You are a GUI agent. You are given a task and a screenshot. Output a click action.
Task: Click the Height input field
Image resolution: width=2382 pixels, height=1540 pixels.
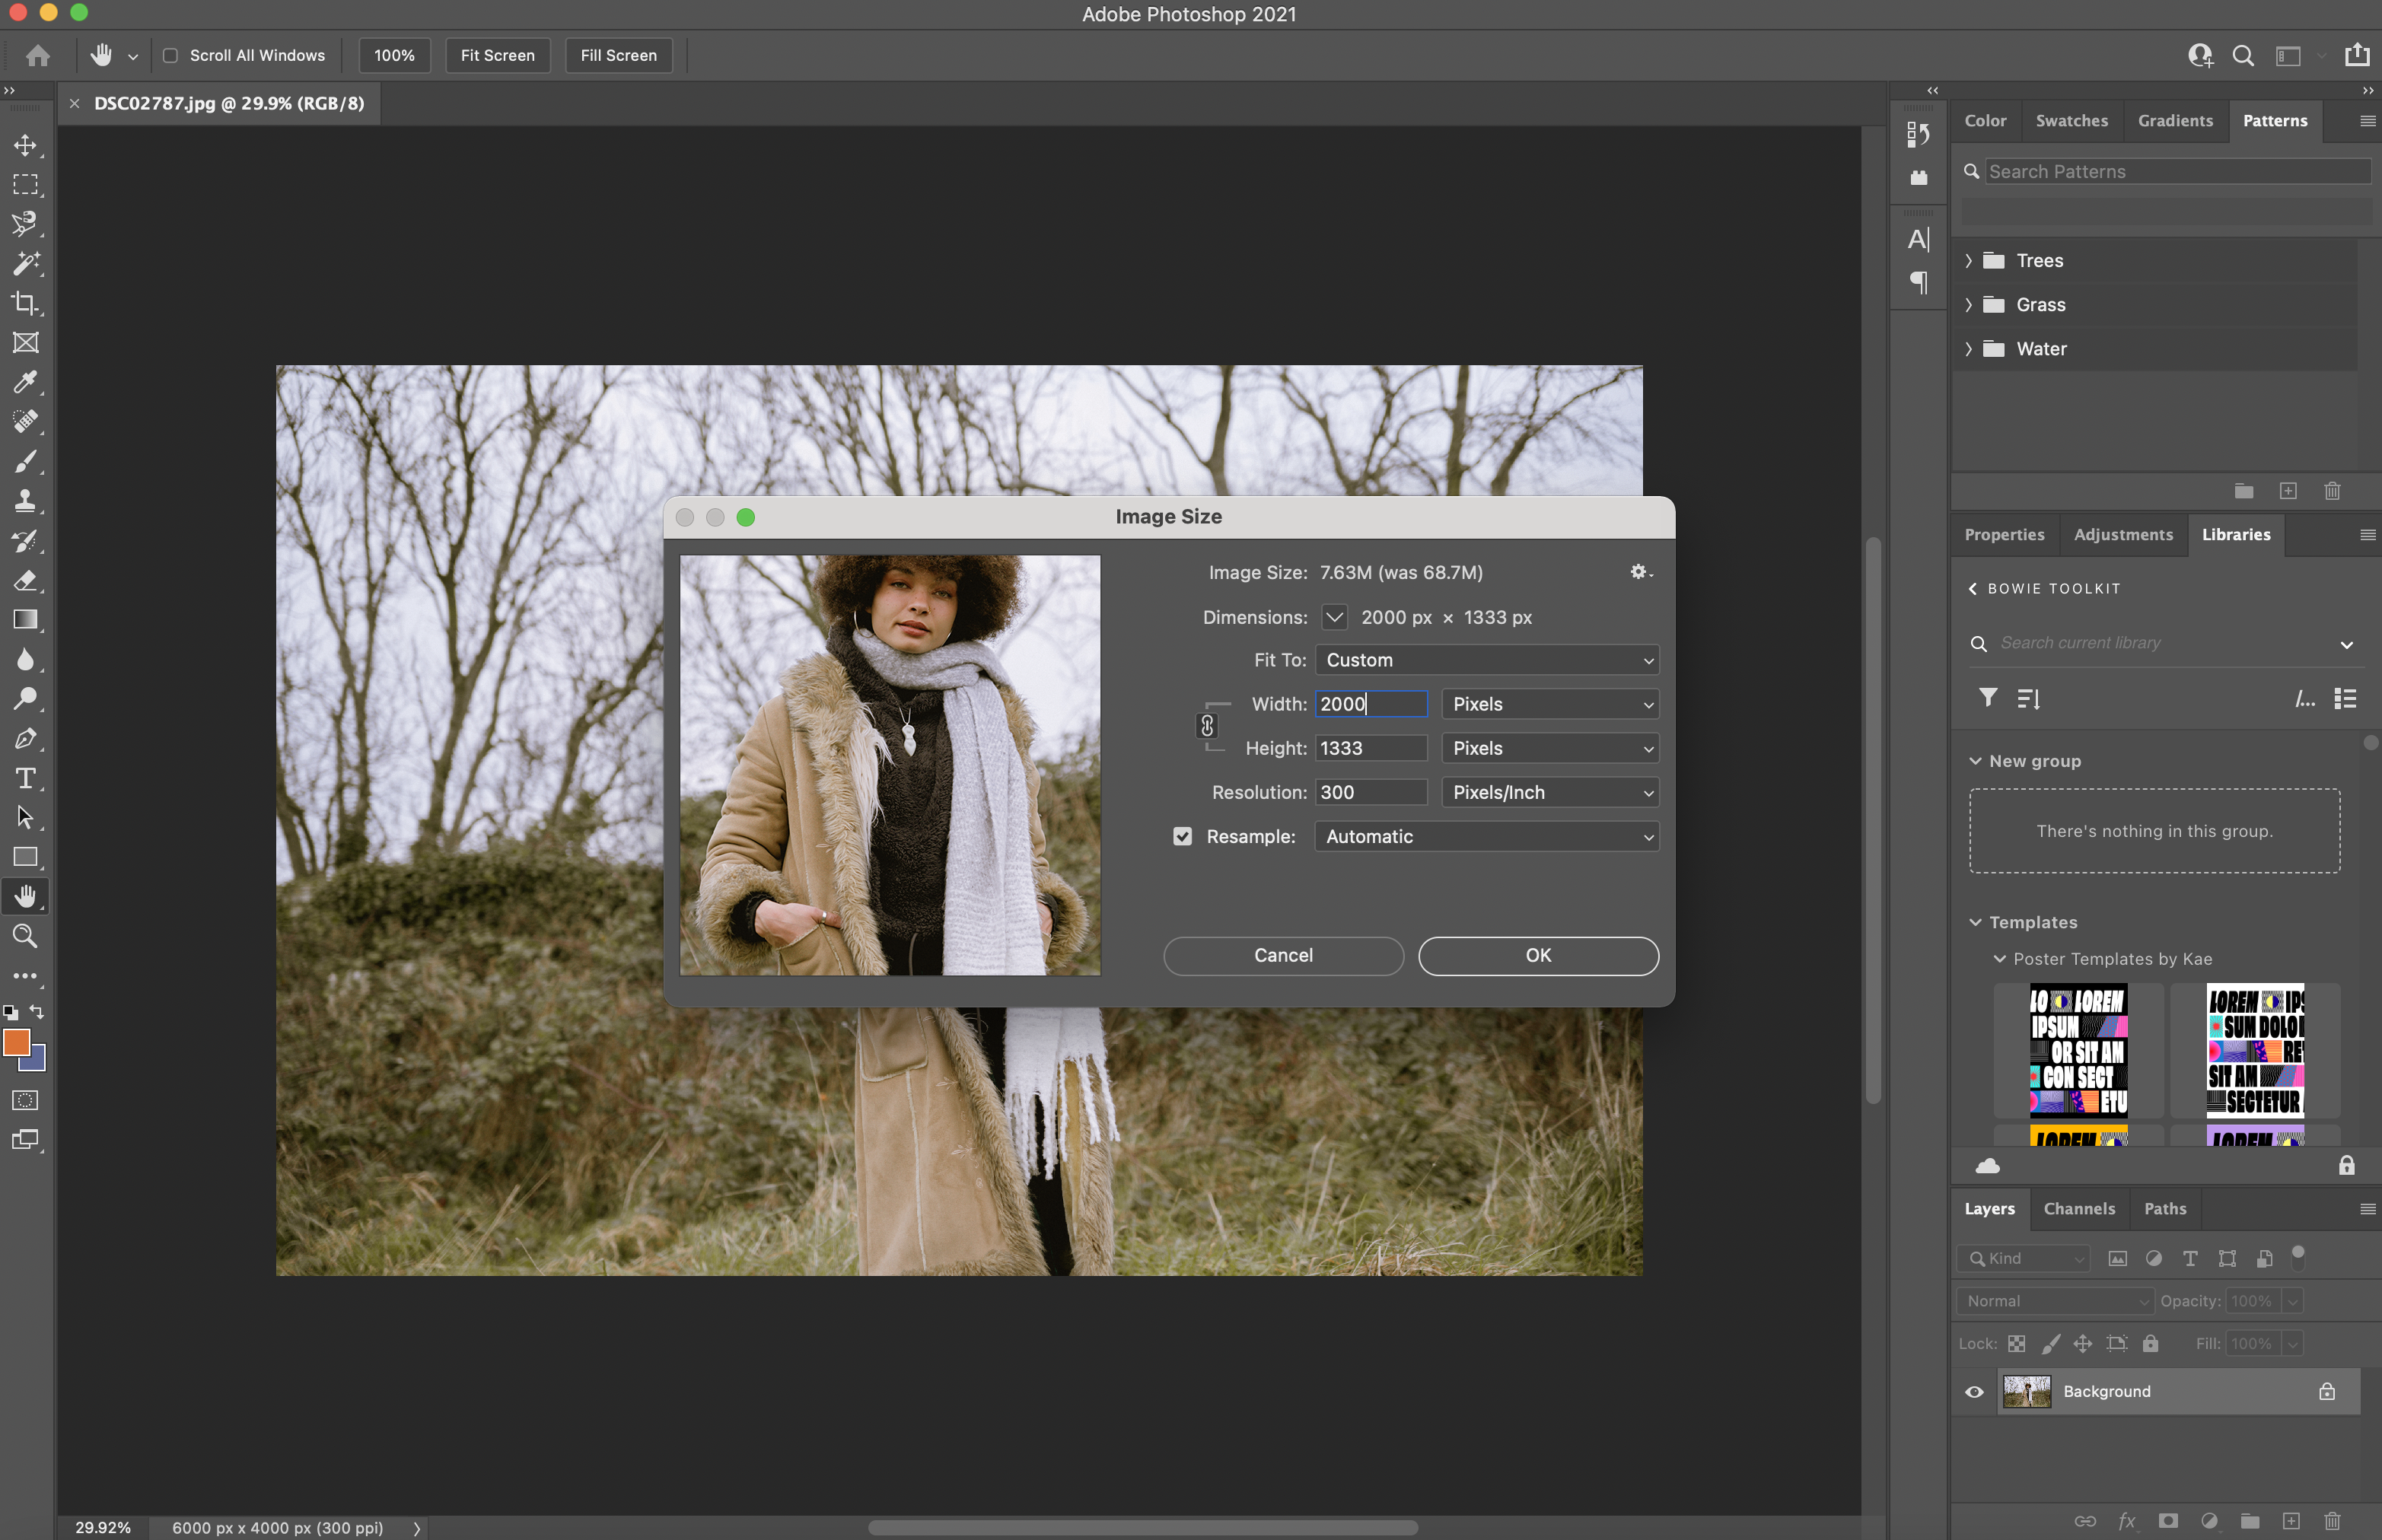1370,748
